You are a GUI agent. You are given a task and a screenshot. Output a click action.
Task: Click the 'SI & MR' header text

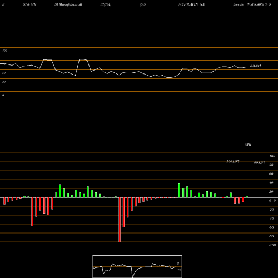coord(29,4)
